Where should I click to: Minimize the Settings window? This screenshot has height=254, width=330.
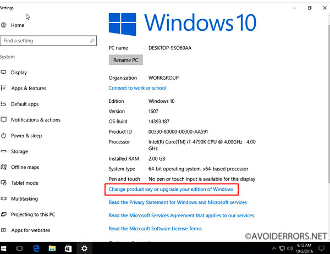(x=294, y=8)
